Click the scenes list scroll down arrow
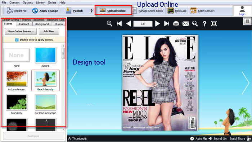 pos(63,129)
